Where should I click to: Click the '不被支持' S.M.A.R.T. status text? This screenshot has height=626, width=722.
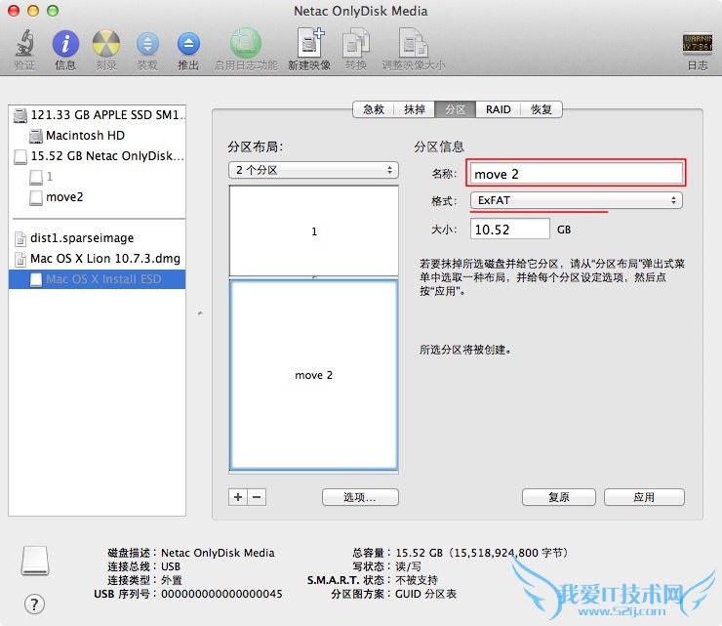(x=417, y=580)
